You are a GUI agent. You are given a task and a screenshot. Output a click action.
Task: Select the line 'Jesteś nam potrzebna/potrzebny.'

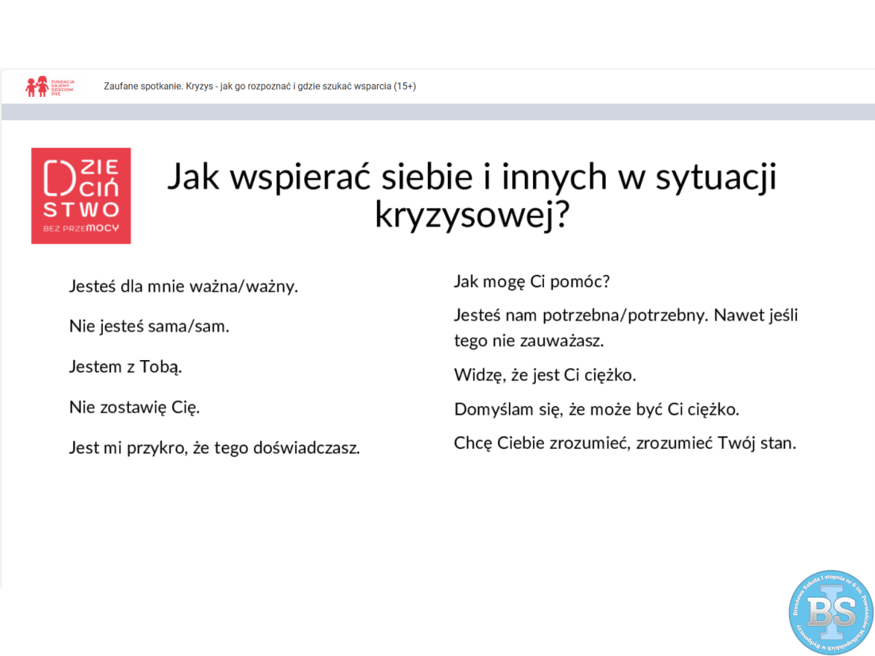[x=580, y=316]
